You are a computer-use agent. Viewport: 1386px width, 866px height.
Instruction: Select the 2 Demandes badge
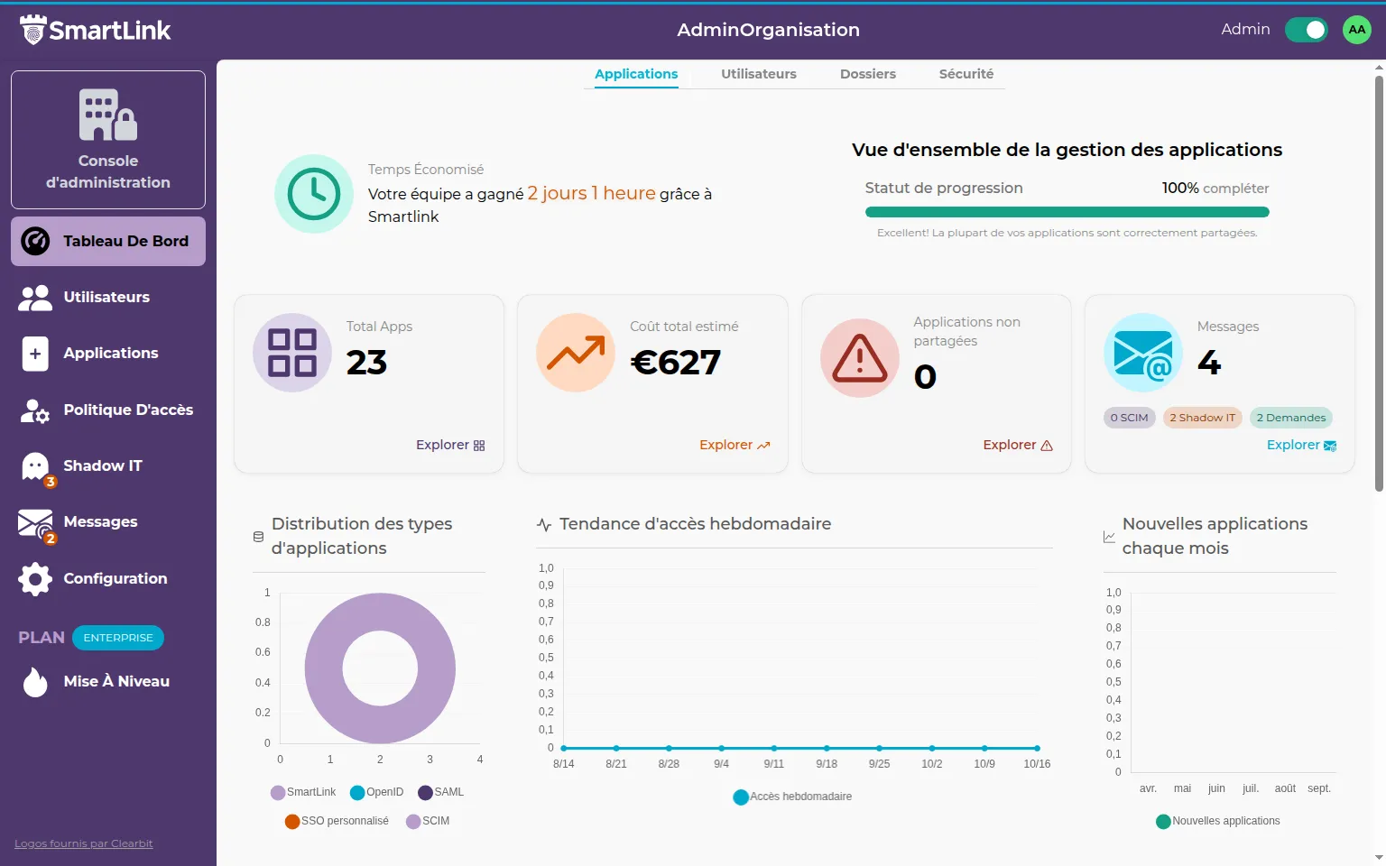tap(1290, 418)
